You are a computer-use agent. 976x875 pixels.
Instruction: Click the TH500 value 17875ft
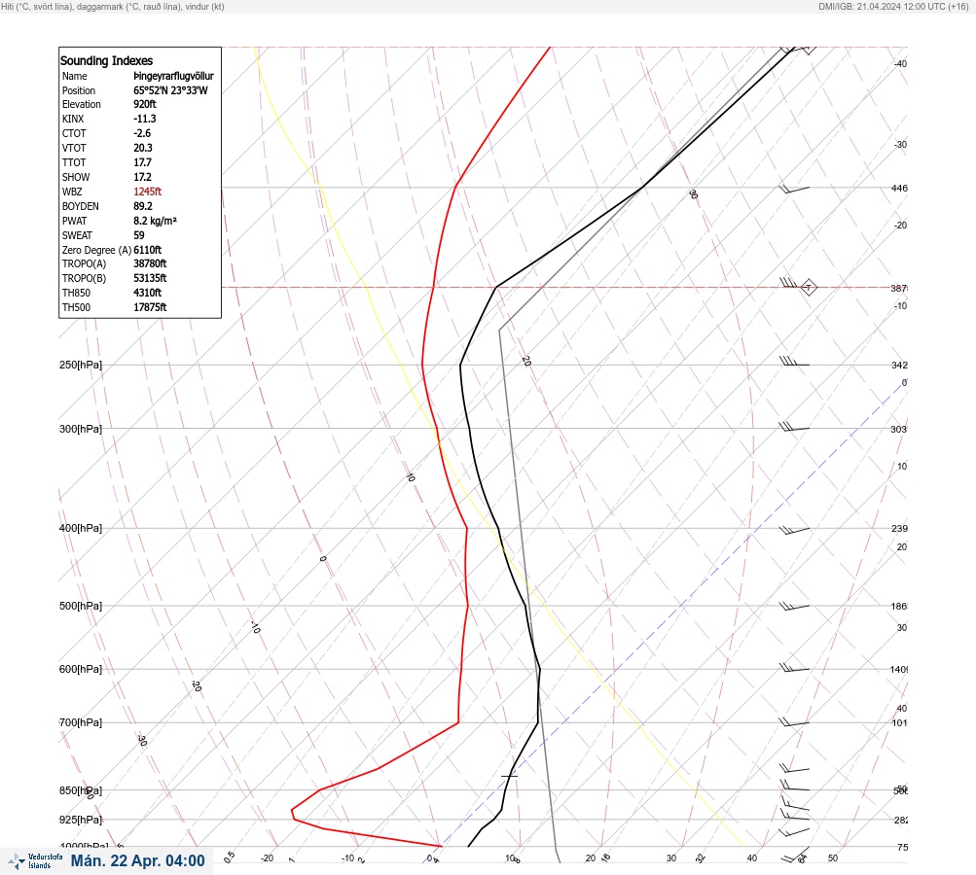pos(150,307)
